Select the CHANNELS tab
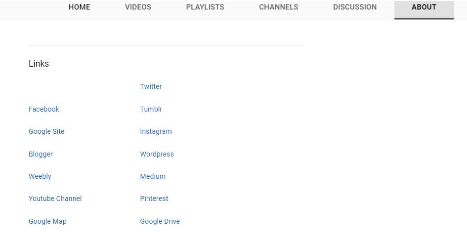467x238 pixels. 279,7
